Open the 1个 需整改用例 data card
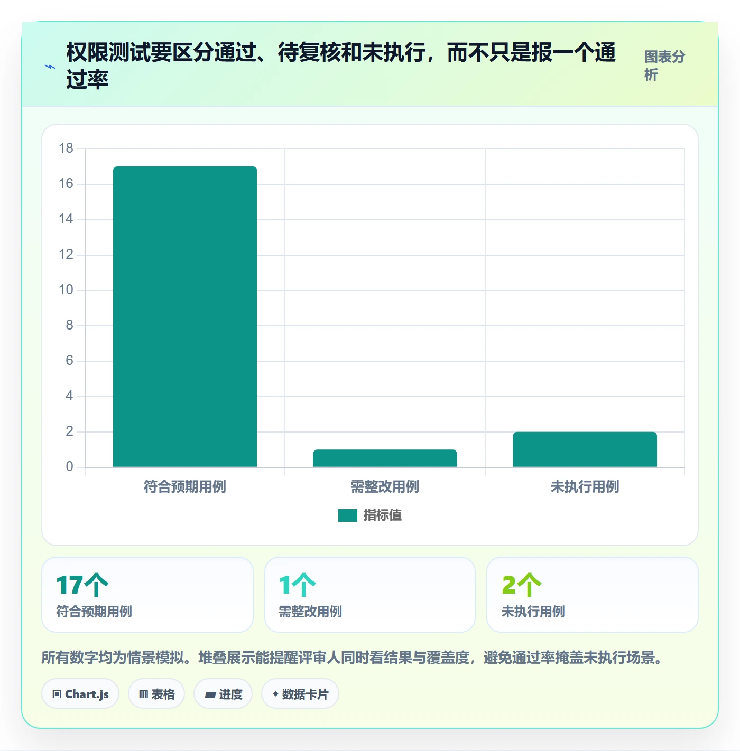The height and width of the screenshot is (751, 740). (x=370, y=595)
